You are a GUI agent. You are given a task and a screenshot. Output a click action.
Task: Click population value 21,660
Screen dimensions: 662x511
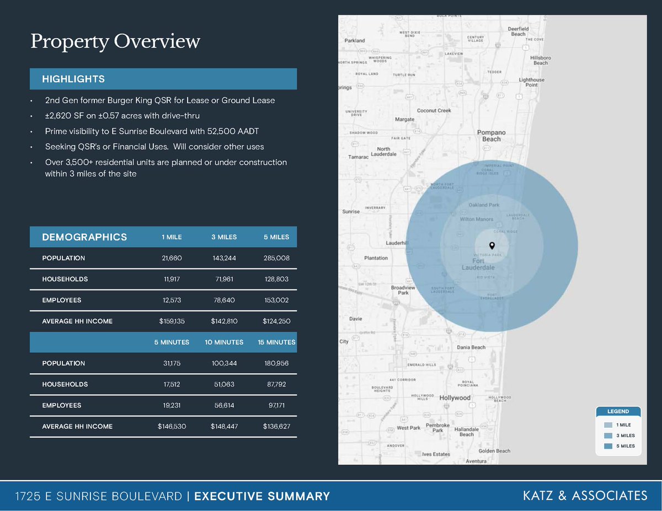click(172, 258)
